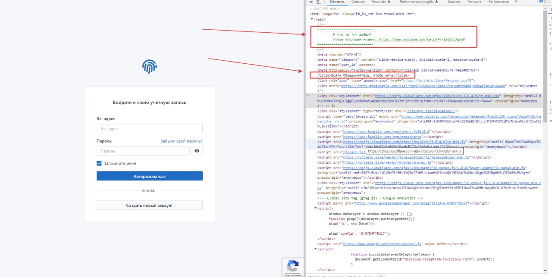Open the Performance insights tab
The width and height of the screenshot is (552, 277).
pyautogui.click(x=420, y=2)
